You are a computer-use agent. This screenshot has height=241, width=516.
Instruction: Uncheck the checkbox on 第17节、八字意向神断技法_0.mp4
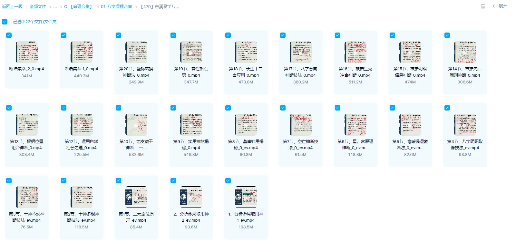click(x=283, y=35)
